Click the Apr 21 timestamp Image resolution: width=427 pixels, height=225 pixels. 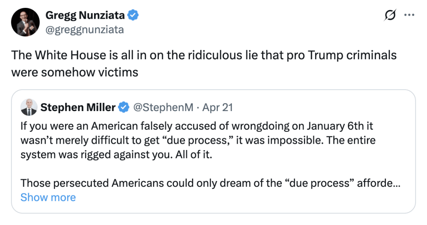coord(218,107)
